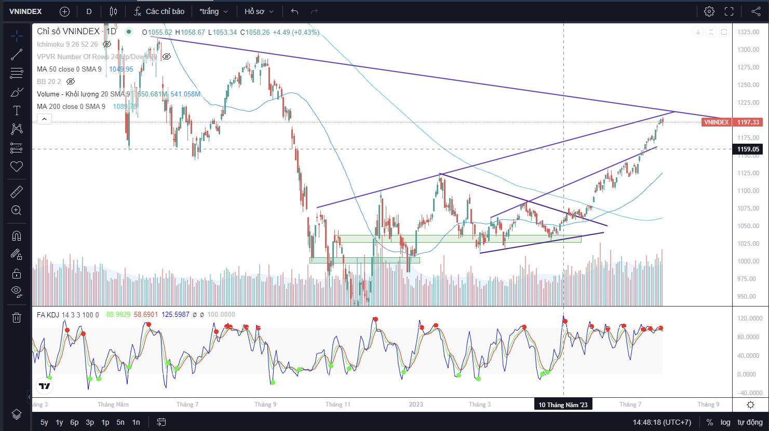
Task: Open the go-to-date calendar icon
Action: pos(161,422)
